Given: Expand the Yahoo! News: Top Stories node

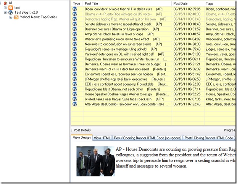Looking at the screenshot, I should (11, 17).
